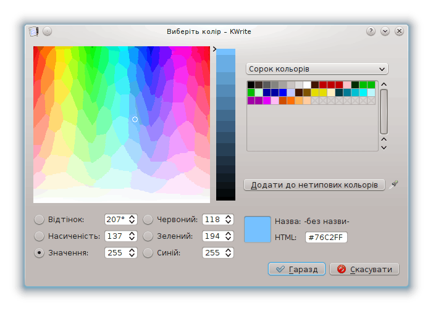Open the Сорок кольорів palette dropdown
This screenshot has height=311, width=433.
click(316, 68)
